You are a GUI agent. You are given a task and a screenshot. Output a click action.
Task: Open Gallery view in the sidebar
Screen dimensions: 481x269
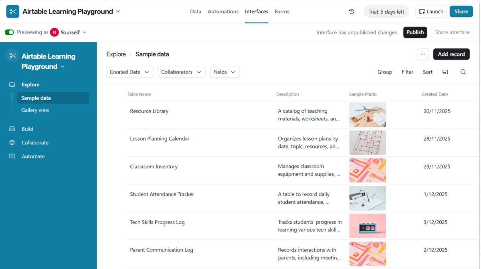tap(35, 110)
